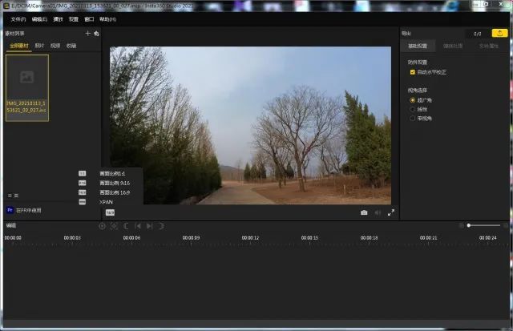Select the IMG_20210313 media thumbnail
This screenshot has height=331, width=513.
[27, 87]
